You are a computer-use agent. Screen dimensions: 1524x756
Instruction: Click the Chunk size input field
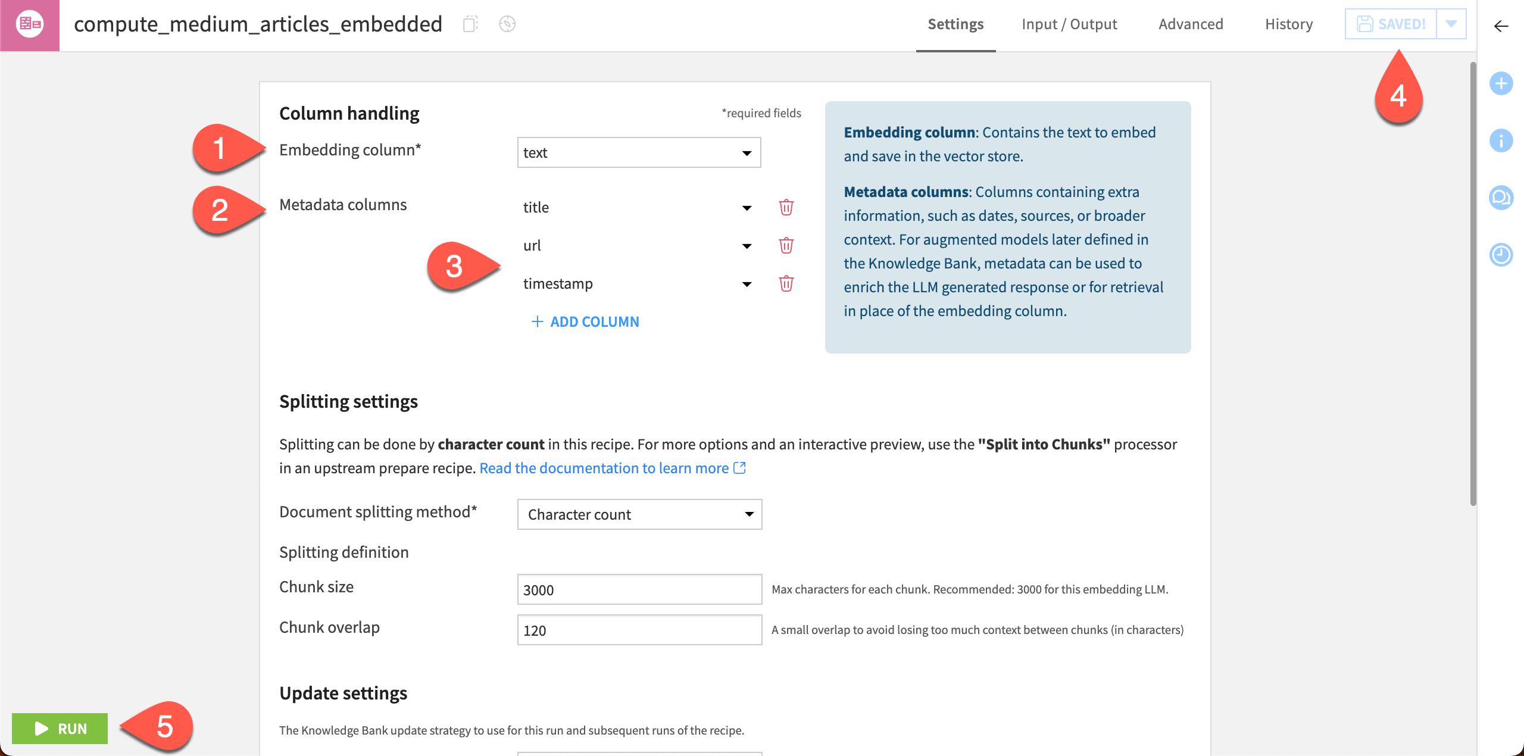pos(639,589)
